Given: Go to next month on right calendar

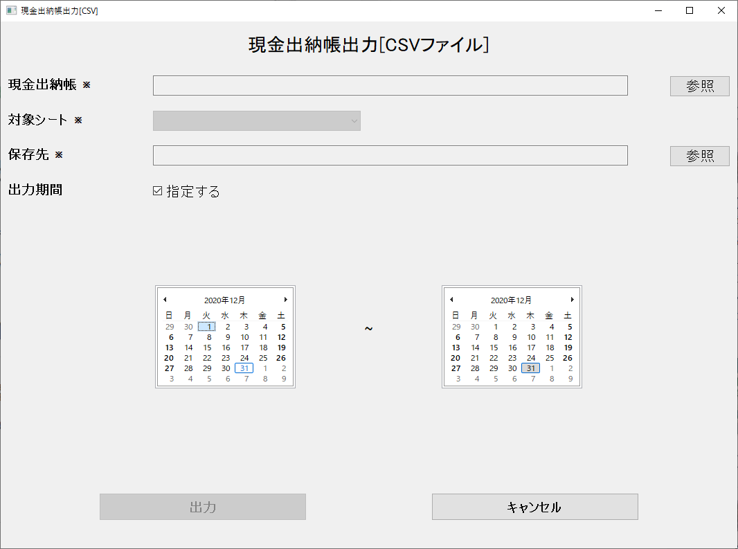Looking at the screenshot, I should (x=572, y=299).
